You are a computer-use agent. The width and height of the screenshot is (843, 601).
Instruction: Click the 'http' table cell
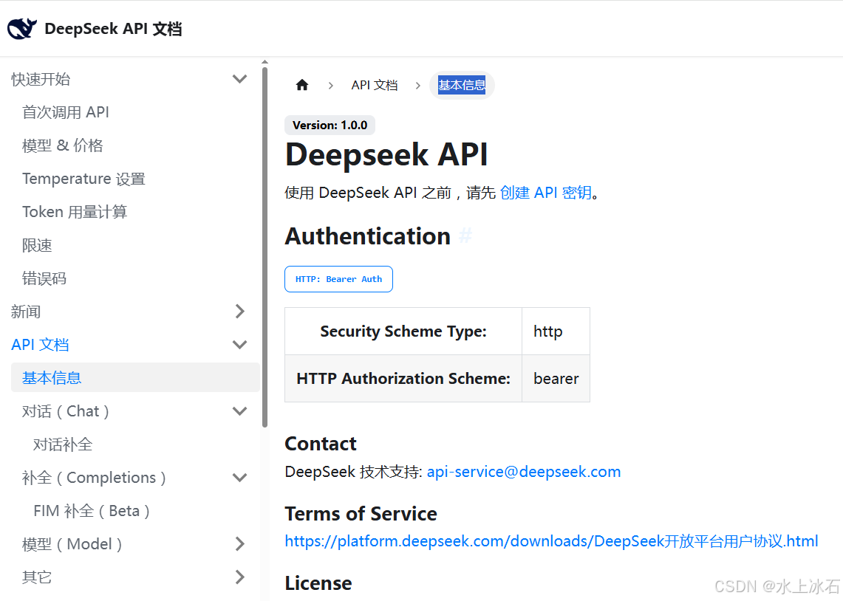pos(556,332)
